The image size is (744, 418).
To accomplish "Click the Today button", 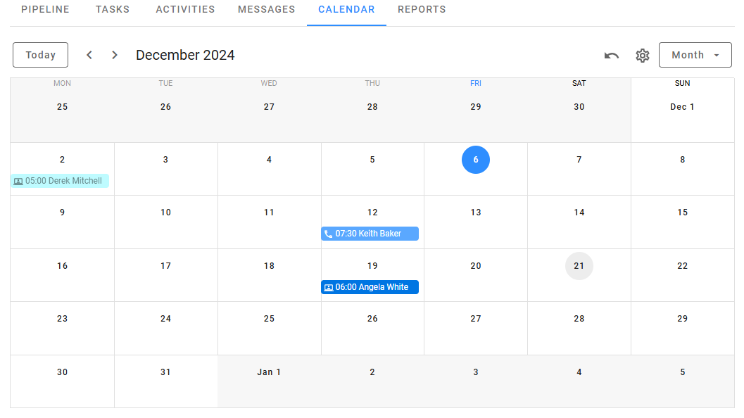I will [x=40, y=54].
